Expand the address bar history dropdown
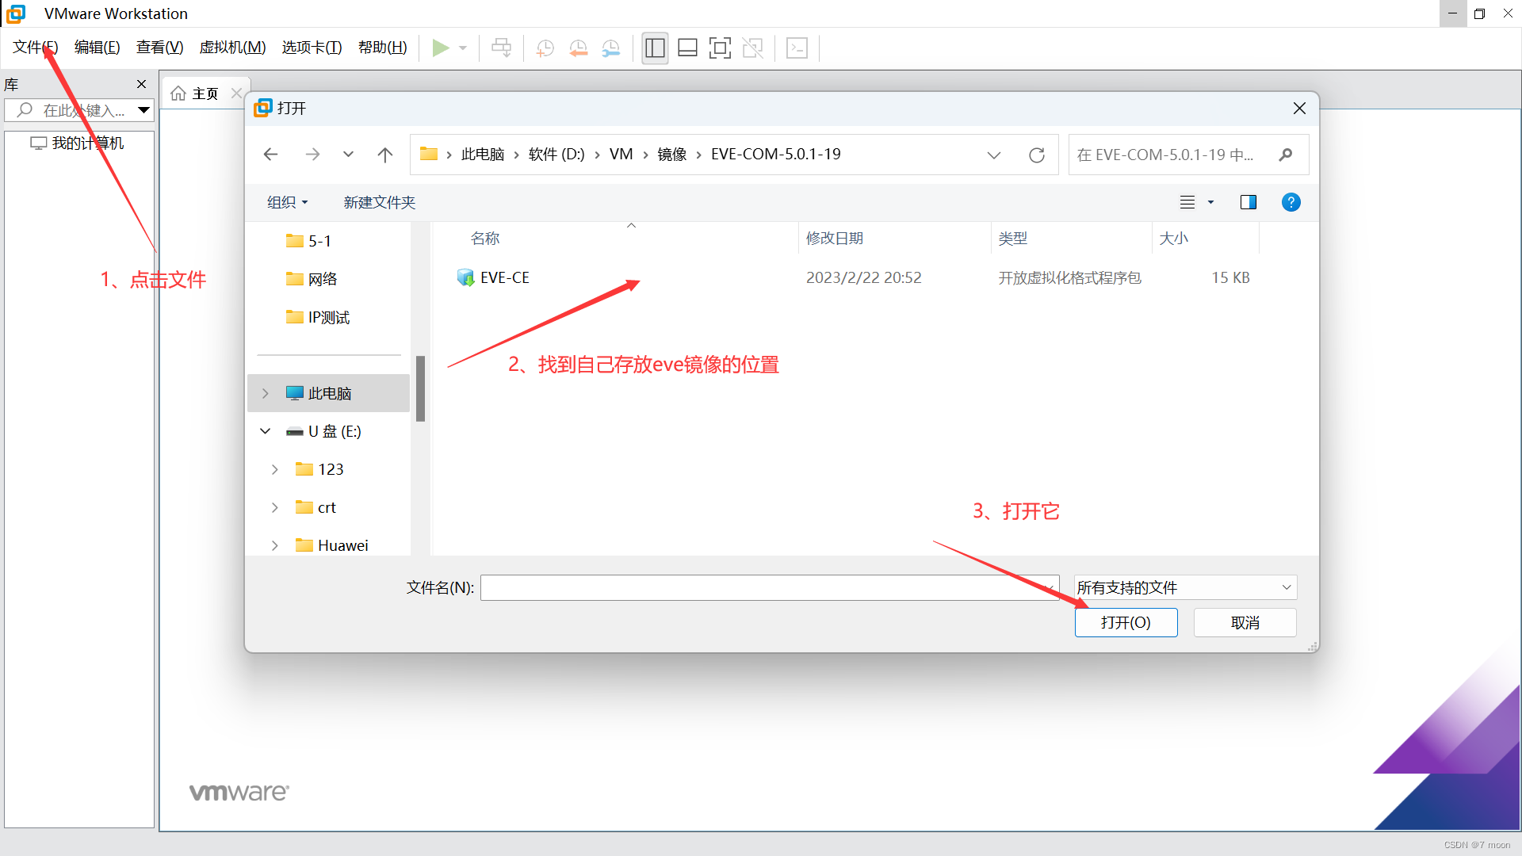This screenshot has width=1522, height=856. click(993, 155)
